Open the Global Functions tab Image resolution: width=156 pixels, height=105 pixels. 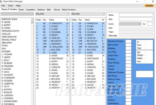coord(69,10)
